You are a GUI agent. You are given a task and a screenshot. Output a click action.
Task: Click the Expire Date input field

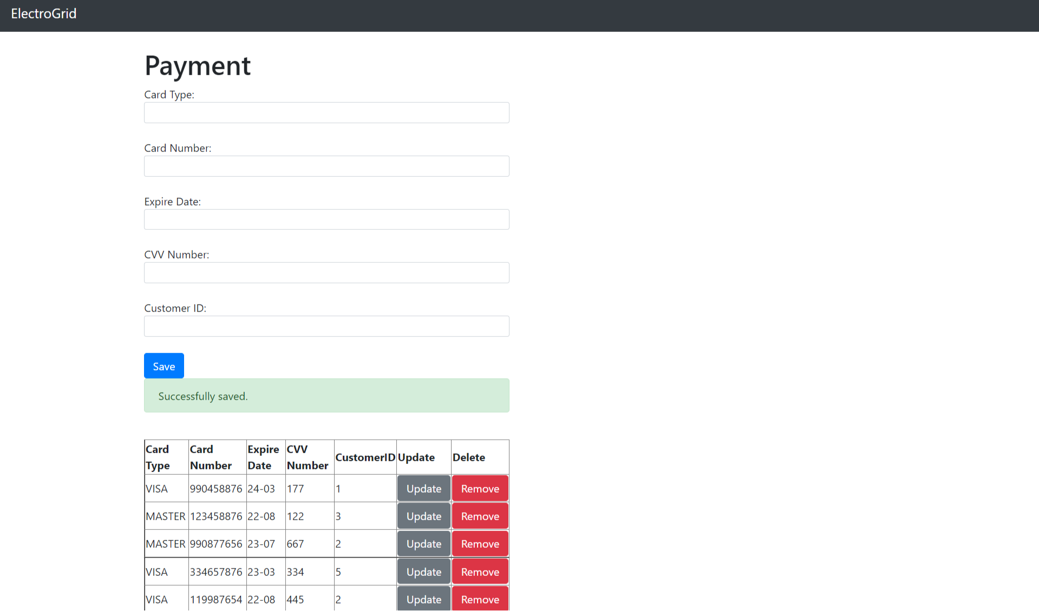pos(326,219)
